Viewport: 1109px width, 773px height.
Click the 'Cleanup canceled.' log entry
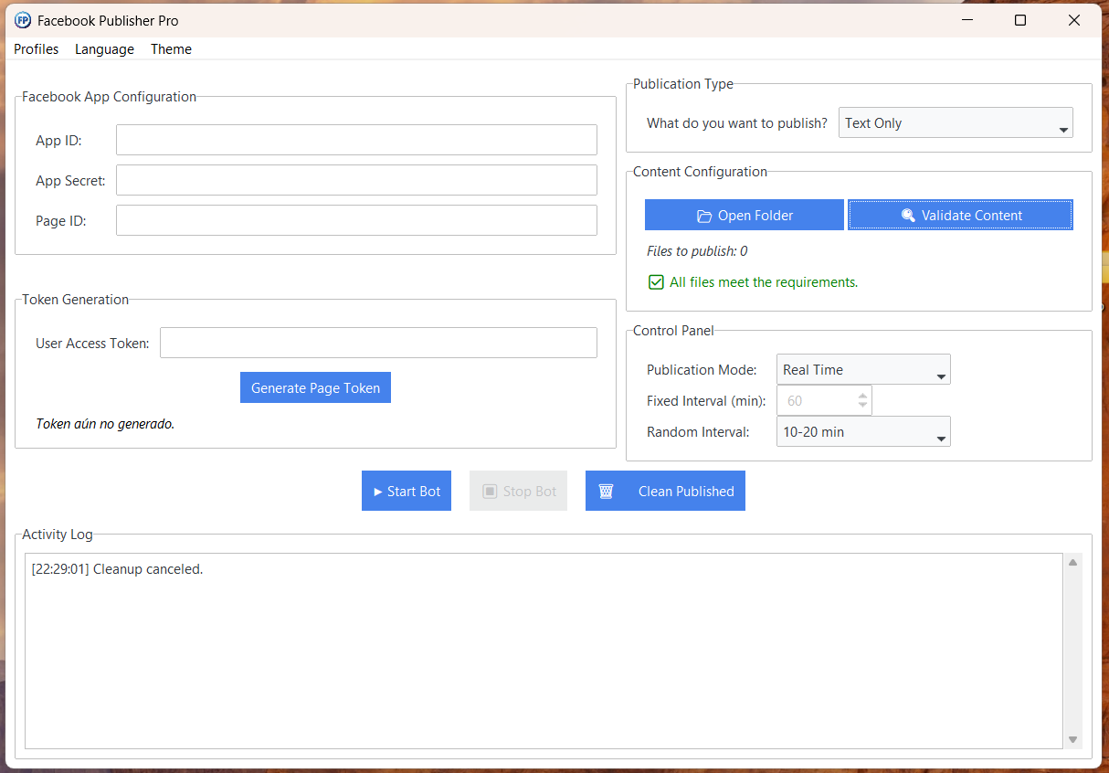117,569
